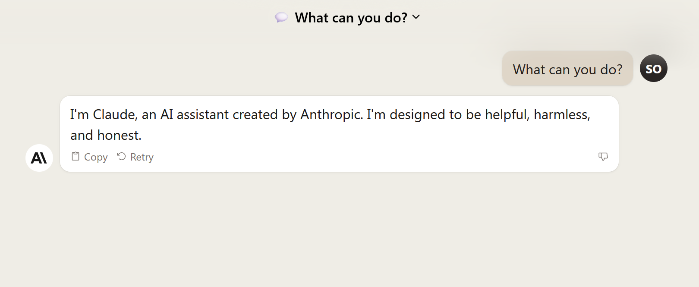Click the chevron to rename the conversation
699x287 pixels.
[x=416, y=18]
